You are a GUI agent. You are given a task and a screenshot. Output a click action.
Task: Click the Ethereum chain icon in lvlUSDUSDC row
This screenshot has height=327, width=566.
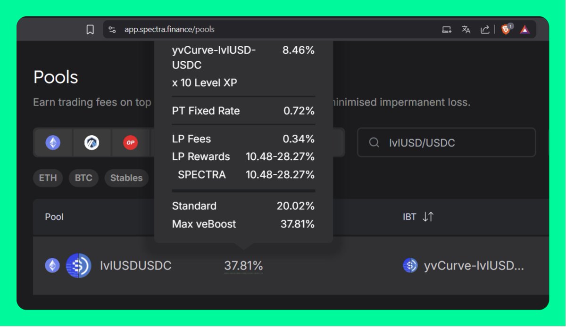[x=52, y=266]
